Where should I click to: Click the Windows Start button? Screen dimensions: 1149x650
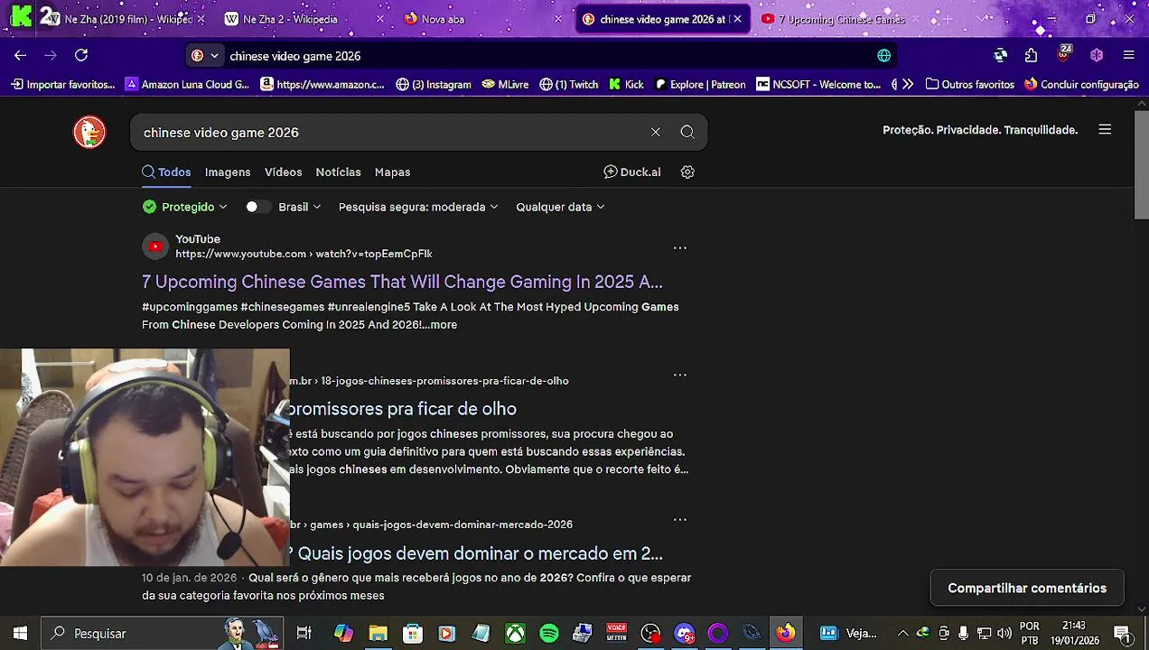pos(20,633)
